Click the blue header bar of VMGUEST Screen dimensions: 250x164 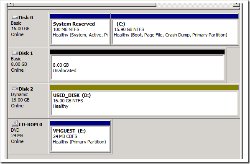coord(80,123)
